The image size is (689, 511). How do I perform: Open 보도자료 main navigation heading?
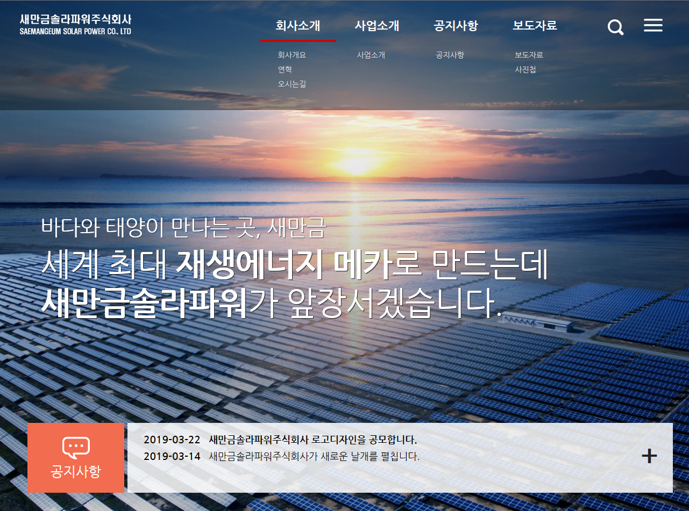point(535,25)
